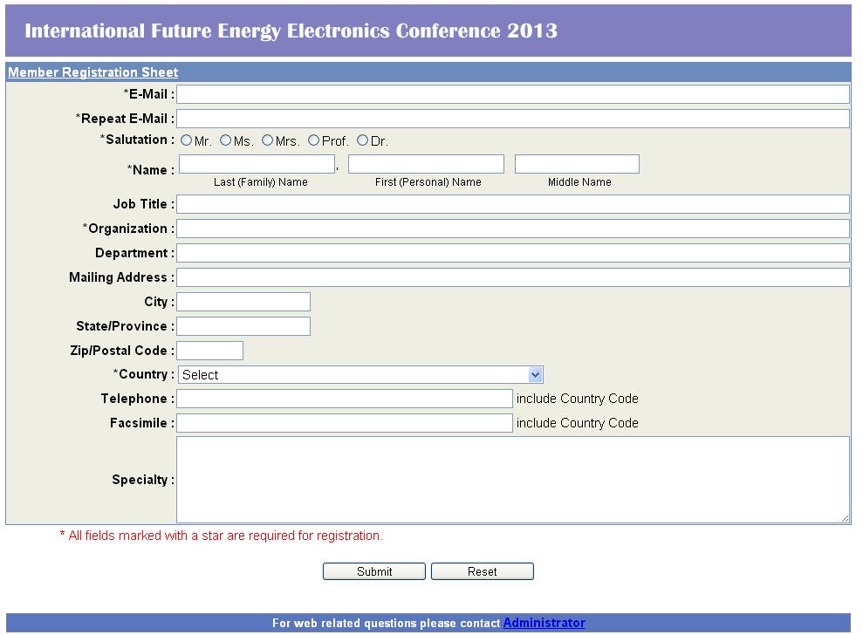This screenshot has width=863, height=635.
Task: Click the Last (Family) Name field
Action: pos(257,164)
